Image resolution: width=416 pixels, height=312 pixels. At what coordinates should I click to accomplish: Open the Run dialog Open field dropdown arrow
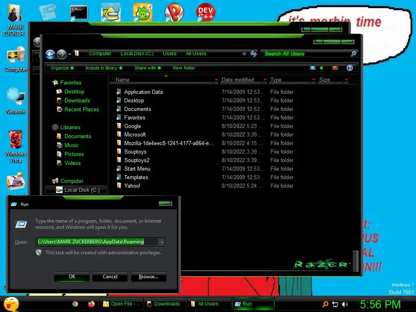pyautogui.click(x=162, y=242)
